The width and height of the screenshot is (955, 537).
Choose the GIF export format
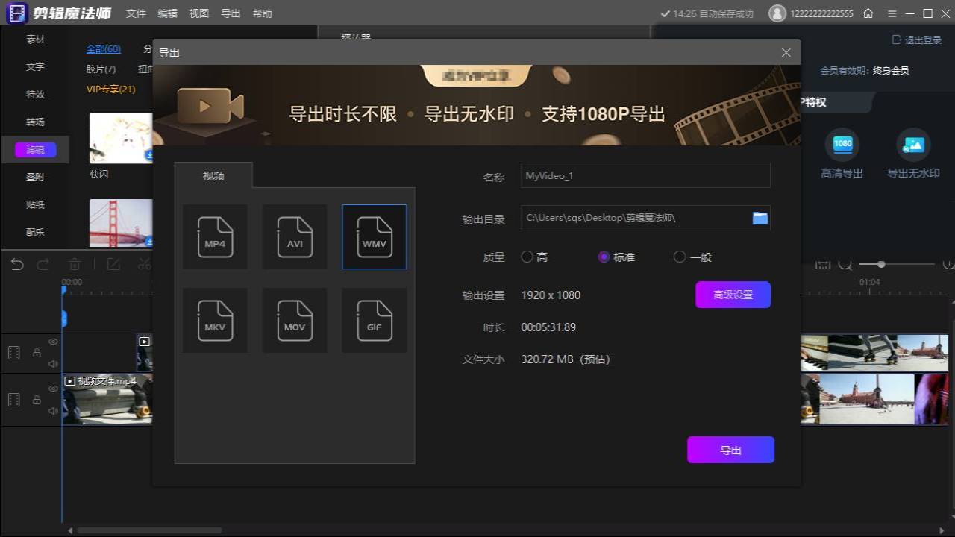pos(374,320)
